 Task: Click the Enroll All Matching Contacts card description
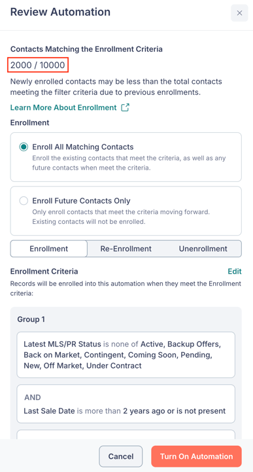[x=129, y=163]
